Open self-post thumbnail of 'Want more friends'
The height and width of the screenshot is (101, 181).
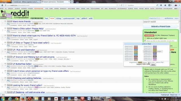tap(8, 24)
